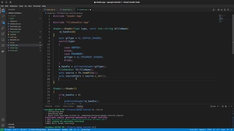Click the CMake debug bug icon in status bar
Image resolution: width=234 pixels, height=131 pixels.
[75, 130]
